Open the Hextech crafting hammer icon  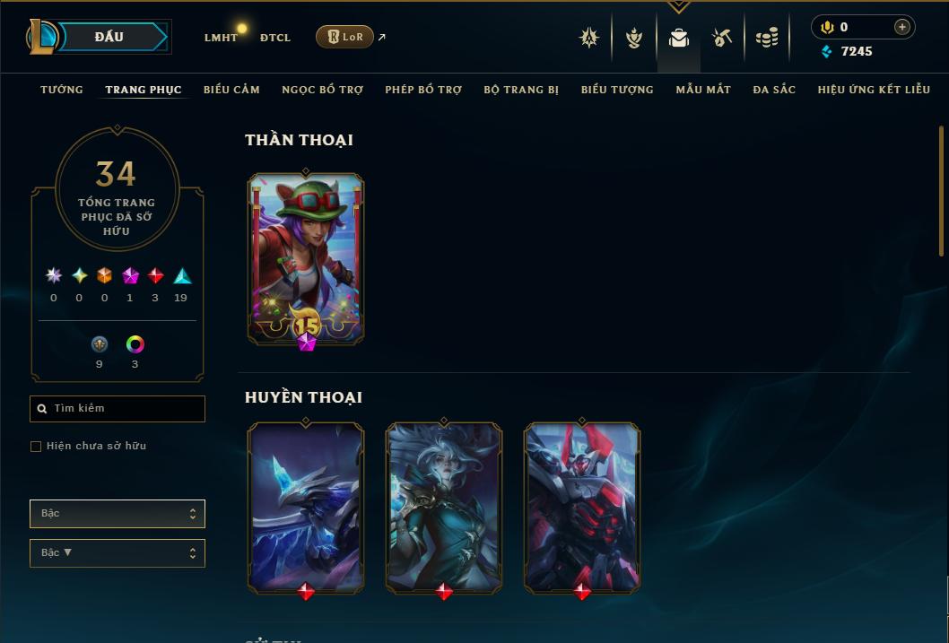click(x=721, y=38)
